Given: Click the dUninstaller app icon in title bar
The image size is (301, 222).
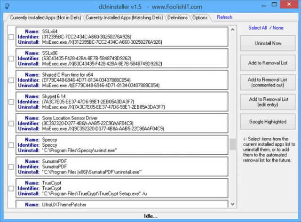Looking at the screenshot, I should 7,7.
